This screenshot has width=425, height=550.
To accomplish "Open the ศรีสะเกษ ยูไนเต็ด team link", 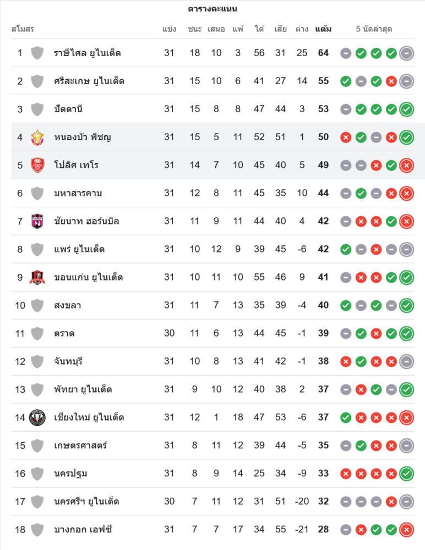I will point(89,81).
